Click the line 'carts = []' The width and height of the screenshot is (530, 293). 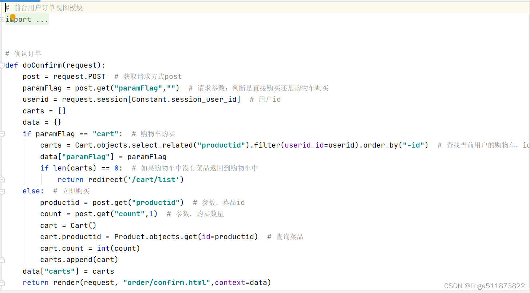point(44,111)
